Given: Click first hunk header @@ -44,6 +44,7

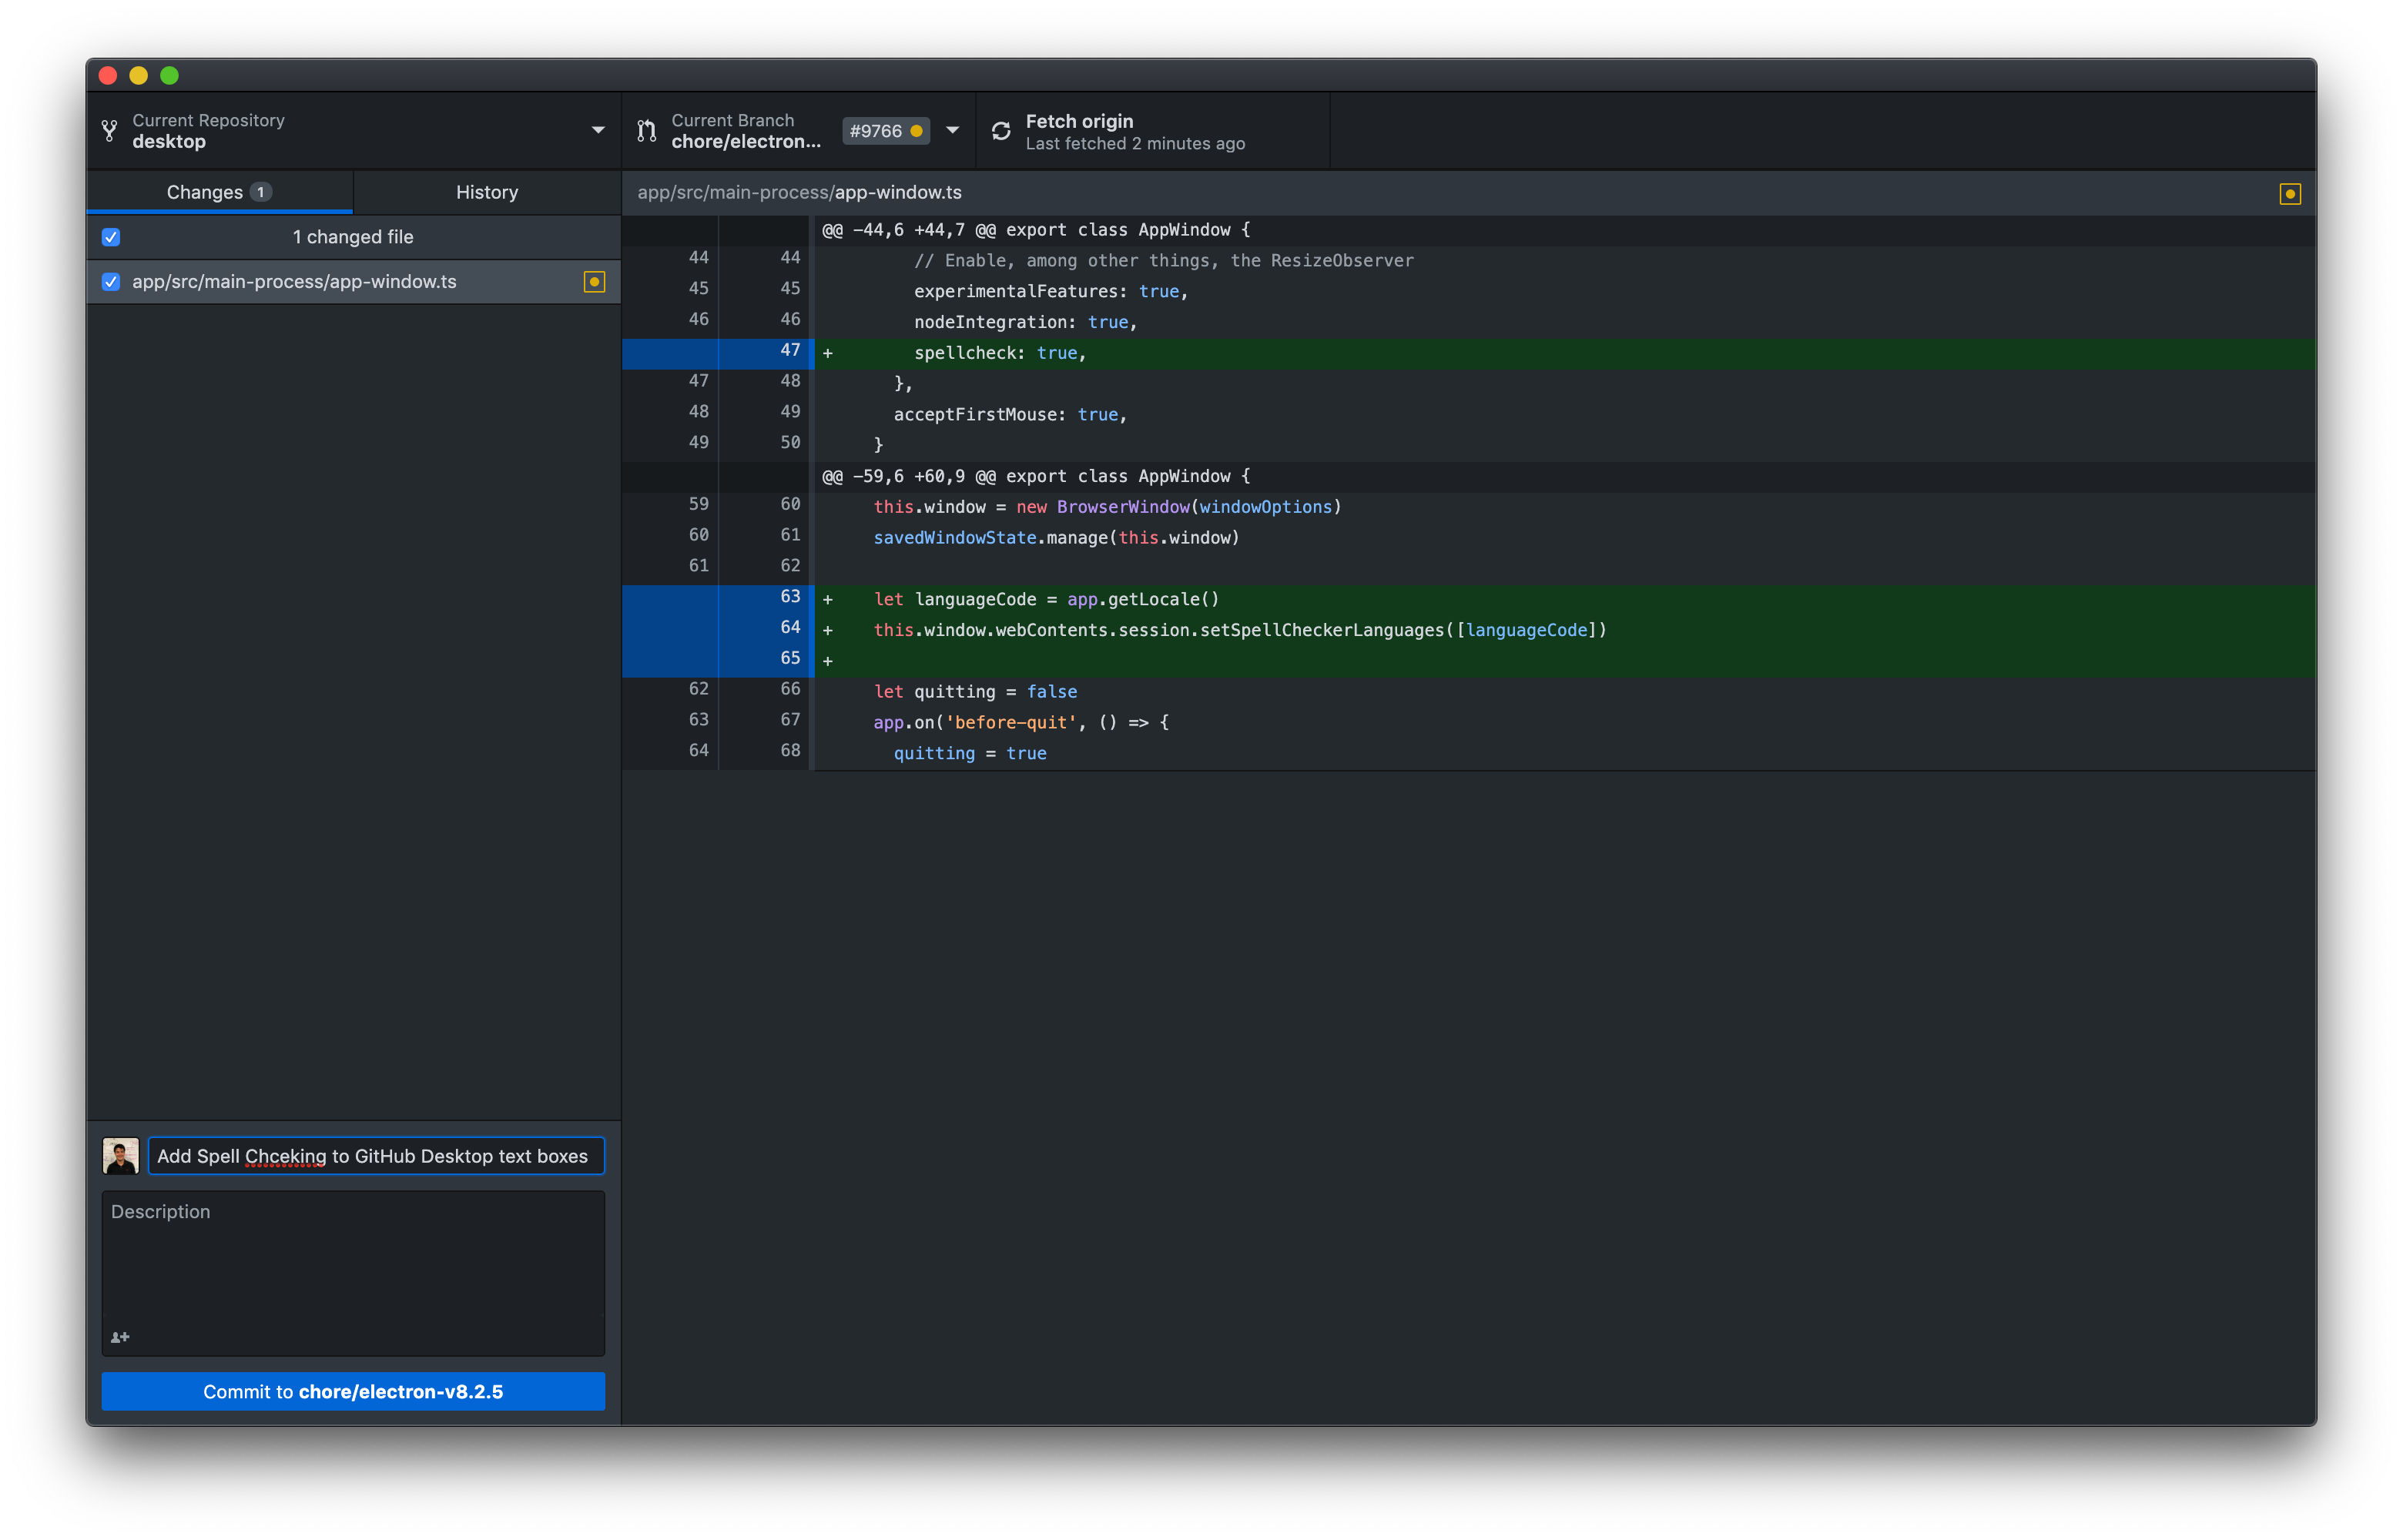Looking at the screenshot, I should (x=1035, y=230).
